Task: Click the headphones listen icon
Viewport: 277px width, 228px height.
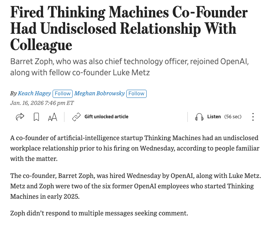Action: coord(199,117)
